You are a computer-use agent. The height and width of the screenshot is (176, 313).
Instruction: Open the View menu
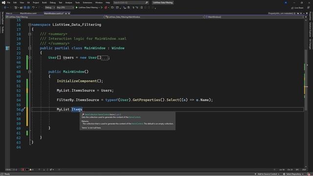22,2
